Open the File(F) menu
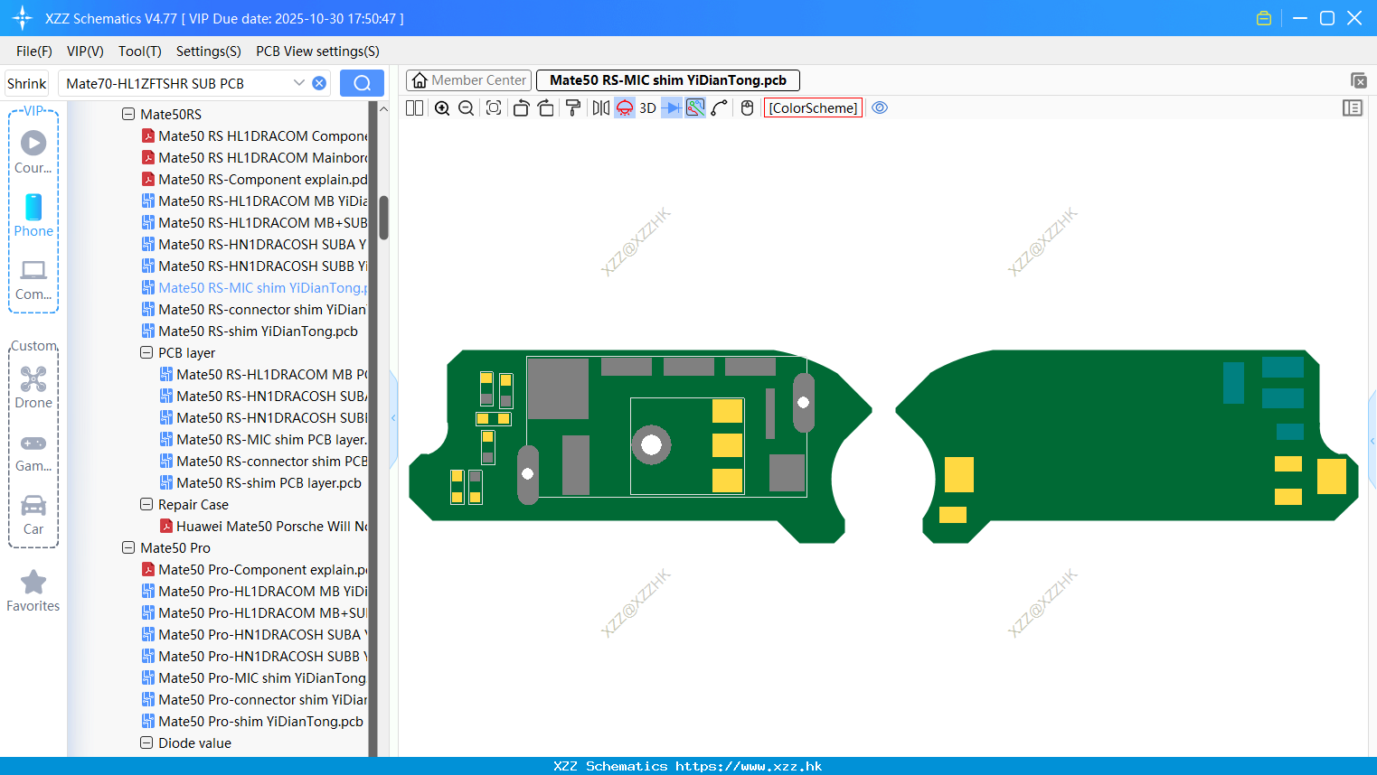Screen dimensions: 1377x775 34,51
